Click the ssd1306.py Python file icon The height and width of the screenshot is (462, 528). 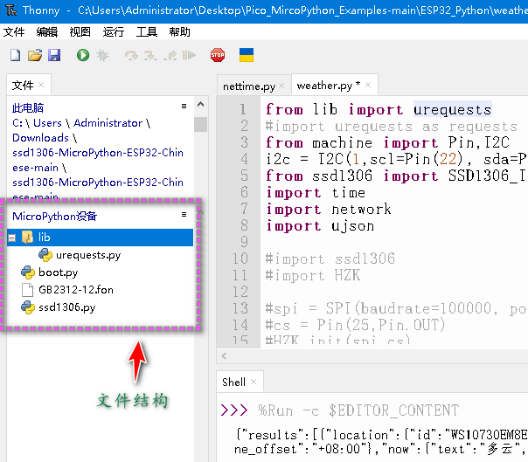[28, 307]
